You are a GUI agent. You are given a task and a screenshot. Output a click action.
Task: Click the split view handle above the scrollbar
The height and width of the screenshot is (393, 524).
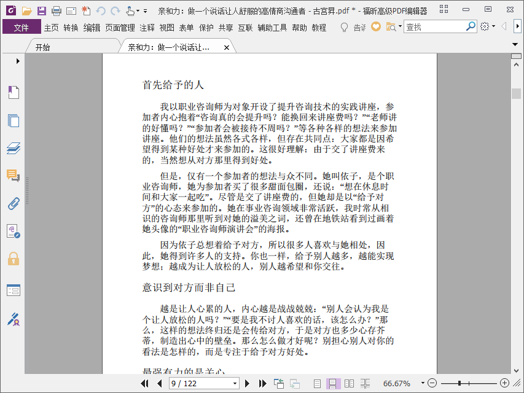pyautogui.click(x=516, y=56)
